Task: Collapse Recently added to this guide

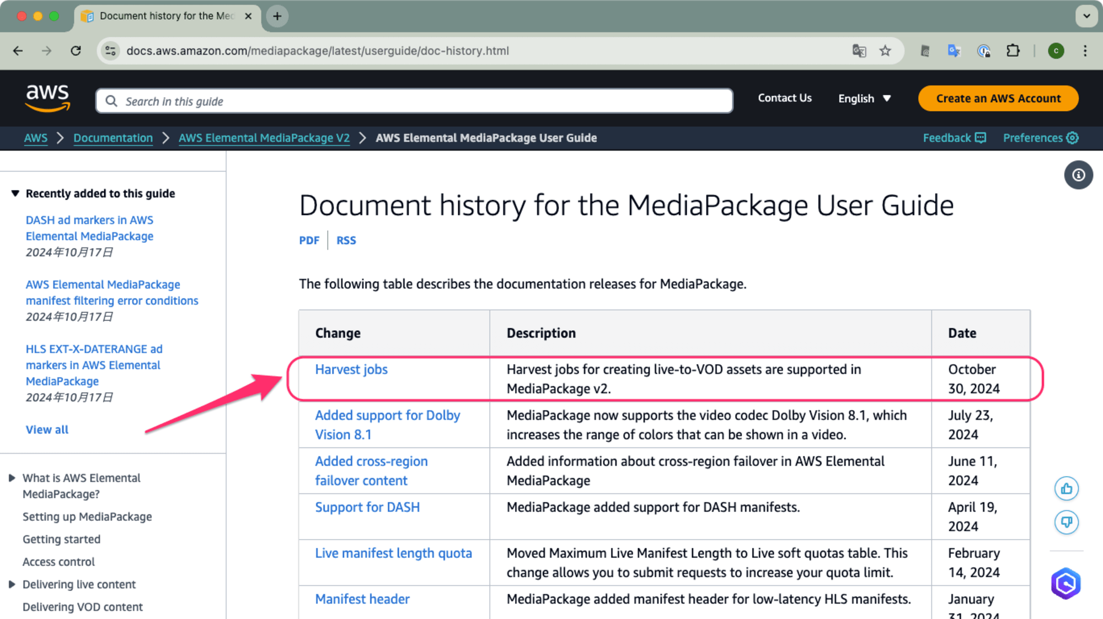Action: 15,193
